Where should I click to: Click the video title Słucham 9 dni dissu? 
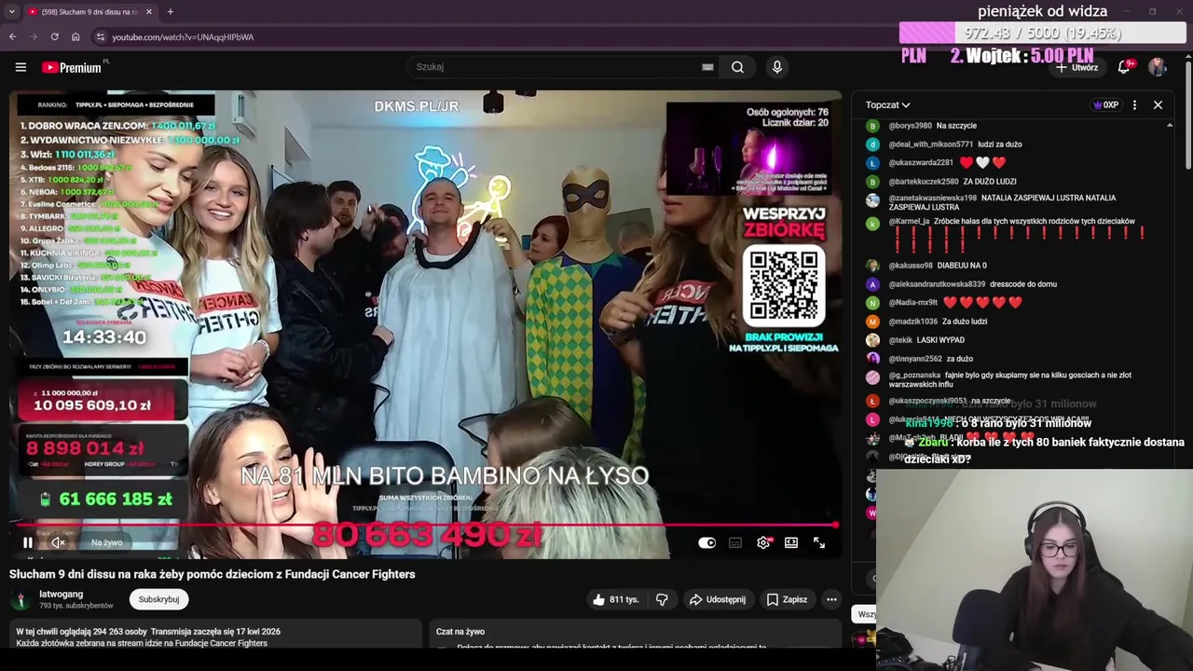[213, 574]
